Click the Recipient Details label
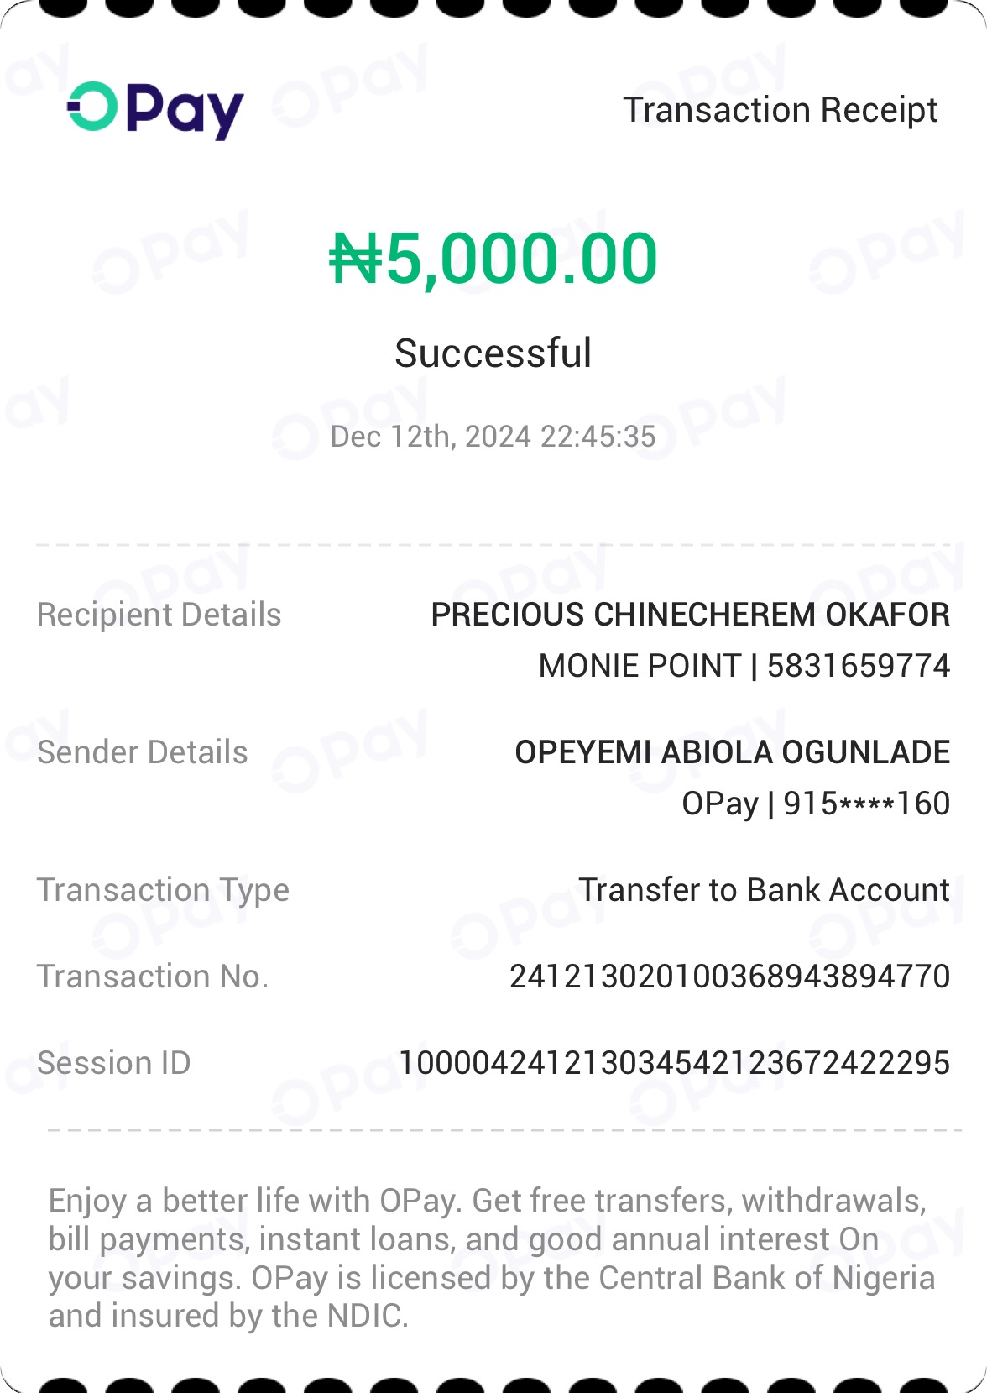This screenshot has width=987, height=1393. pyautogui.click(x=159, y=615)
